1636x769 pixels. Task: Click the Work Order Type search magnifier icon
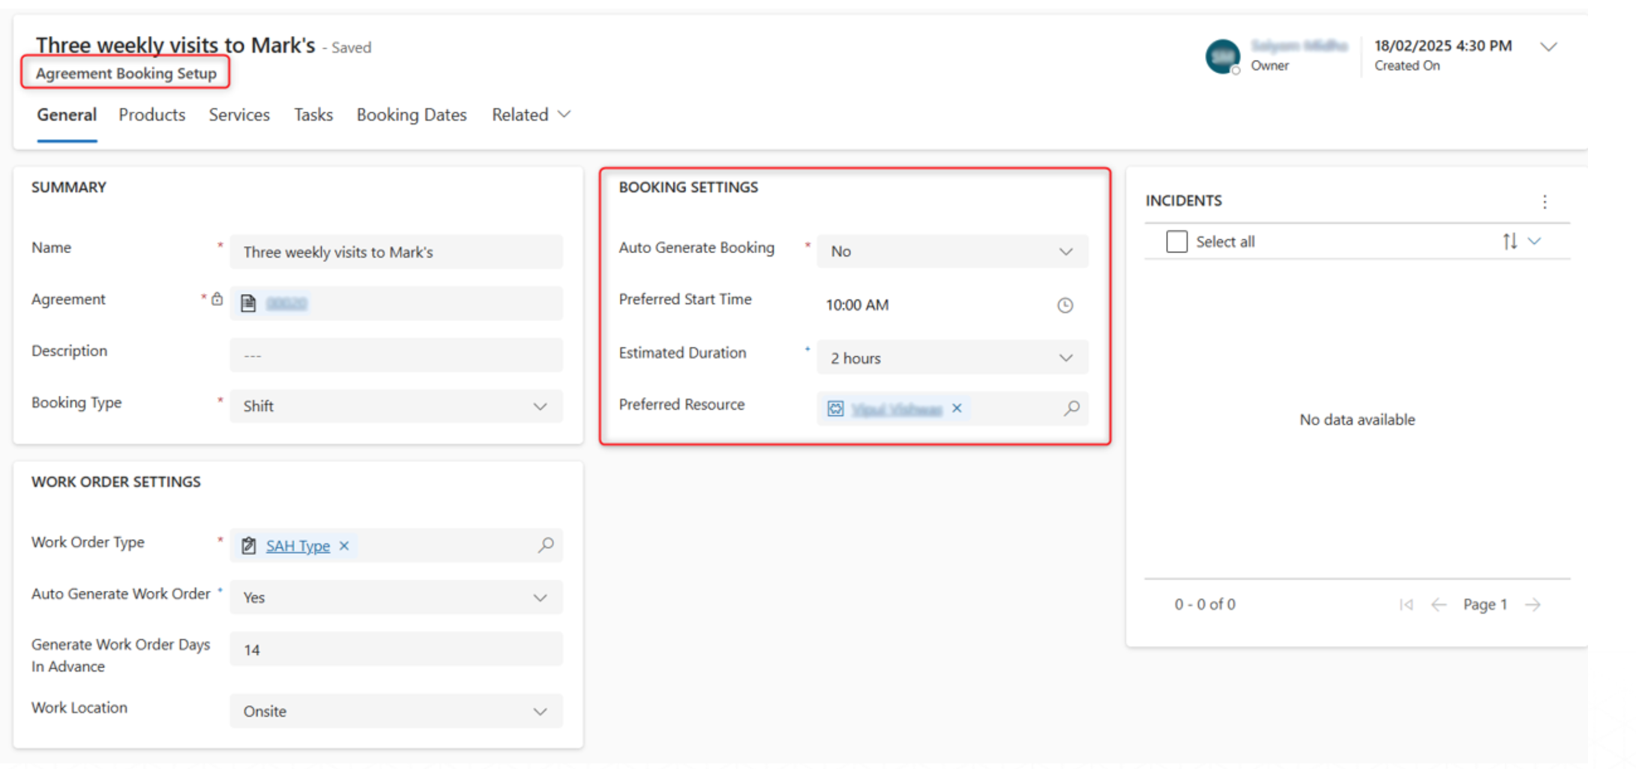[x=546, y=545]
